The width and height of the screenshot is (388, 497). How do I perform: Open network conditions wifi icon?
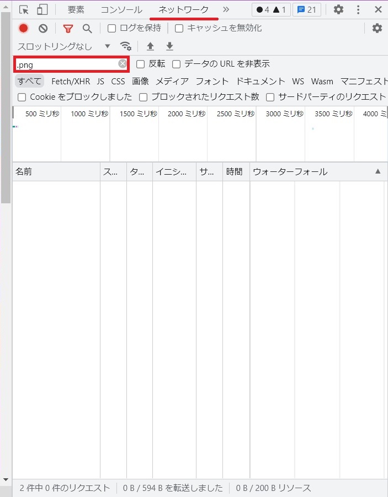point(126,46)
